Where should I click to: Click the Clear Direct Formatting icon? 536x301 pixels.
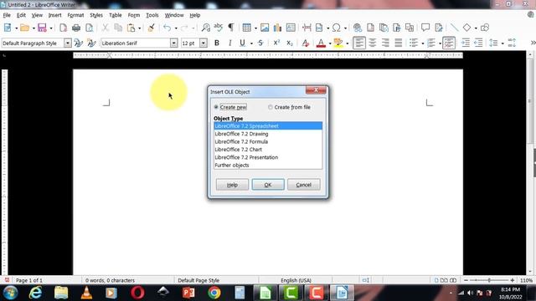click(x=306, y=43)
